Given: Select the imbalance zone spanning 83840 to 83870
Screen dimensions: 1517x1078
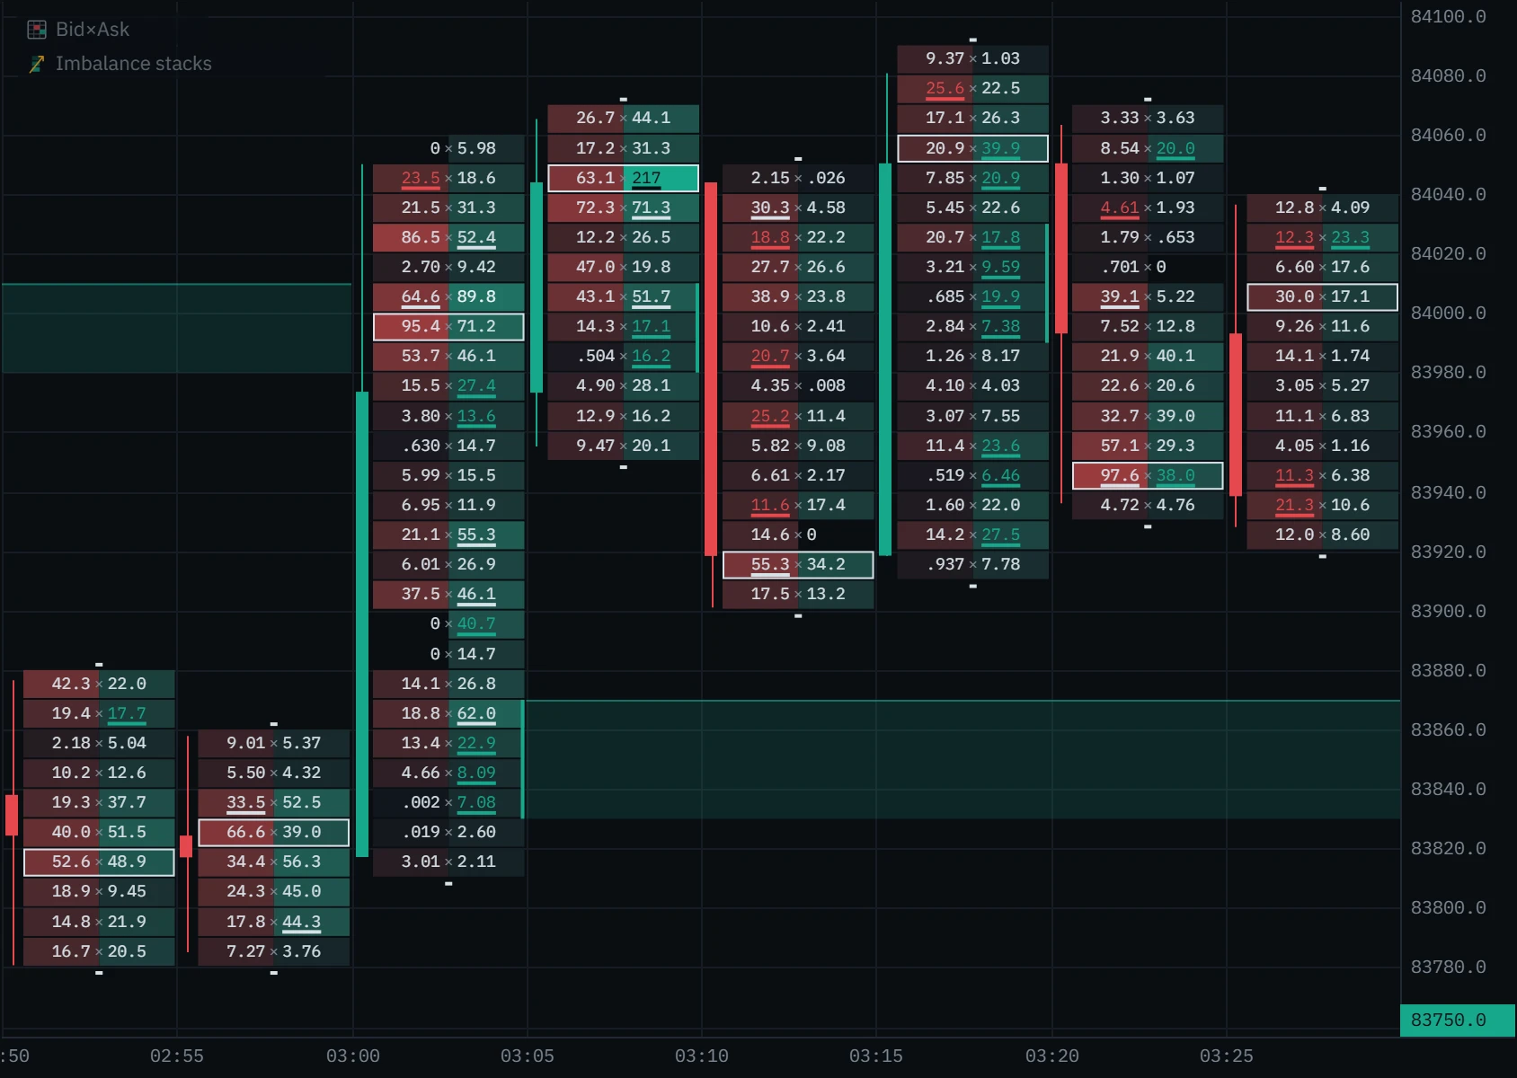Looking at the screenshot, I should pyautogui.click(x=963, y=759).
